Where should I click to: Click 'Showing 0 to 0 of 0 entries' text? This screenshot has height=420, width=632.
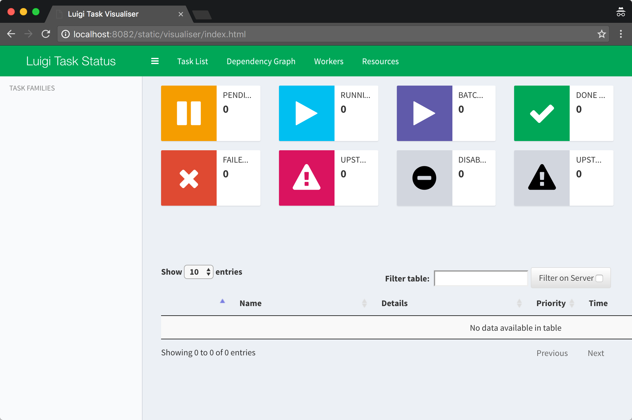tap(208, 353)
